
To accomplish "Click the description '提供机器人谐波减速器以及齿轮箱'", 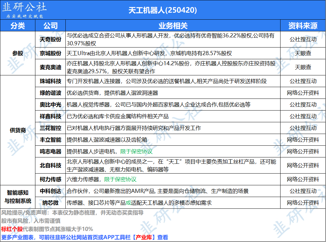I will (107, 140).
